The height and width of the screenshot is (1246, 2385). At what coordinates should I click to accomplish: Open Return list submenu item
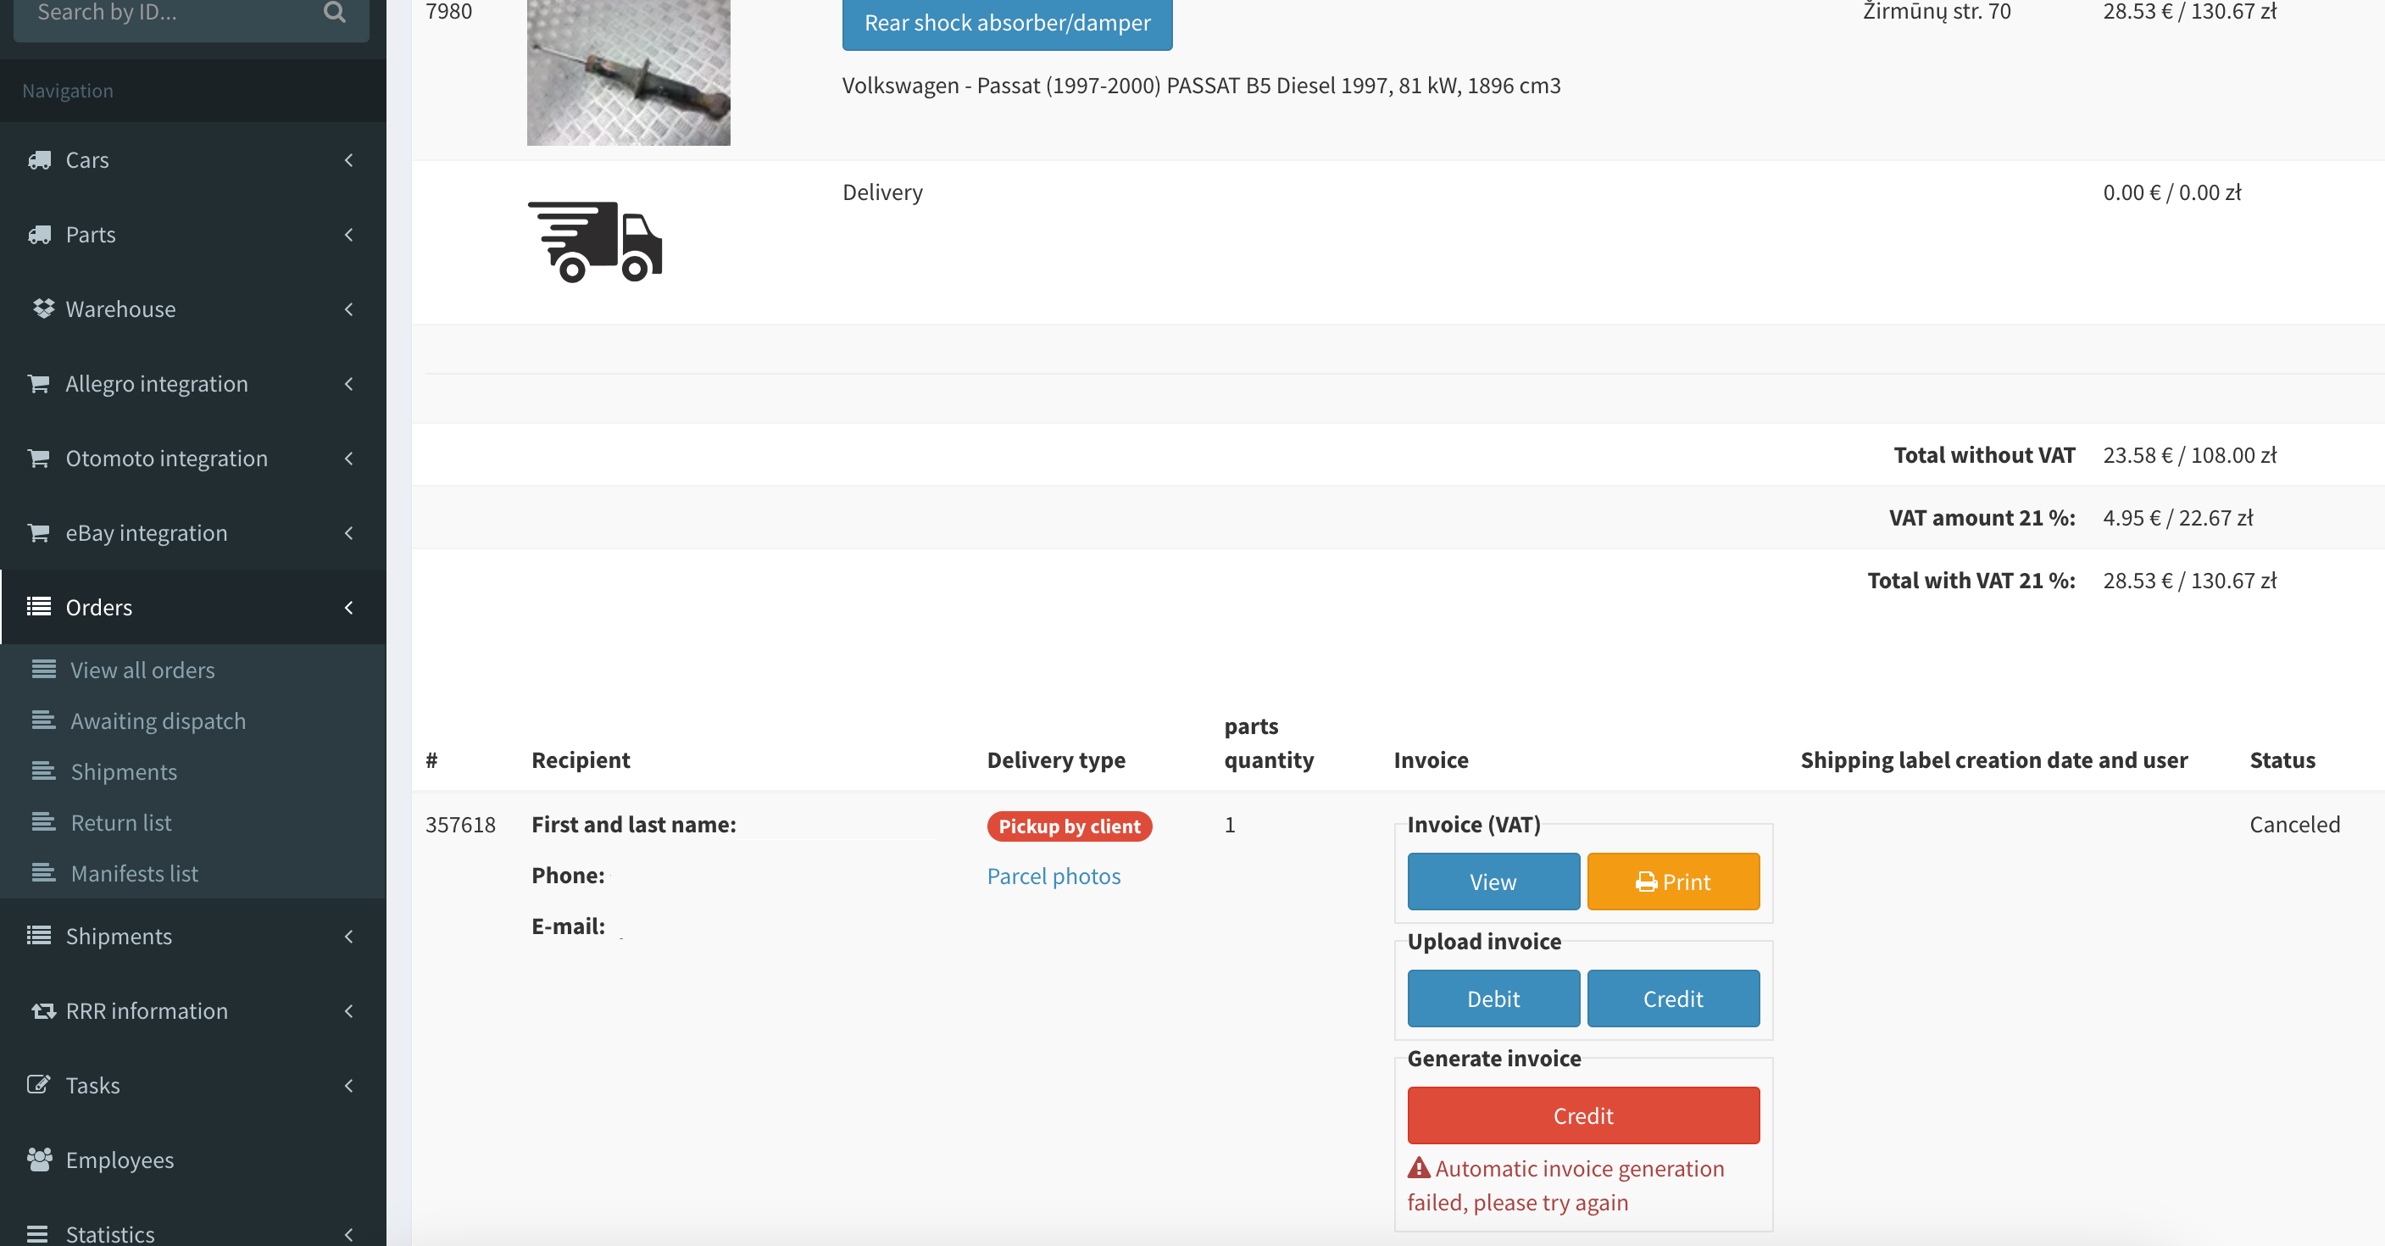coord(120,822)
